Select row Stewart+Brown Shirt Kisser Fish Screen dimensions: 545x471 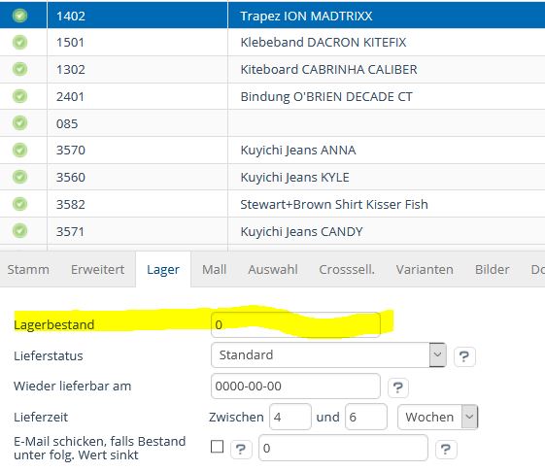coord(272,204)
